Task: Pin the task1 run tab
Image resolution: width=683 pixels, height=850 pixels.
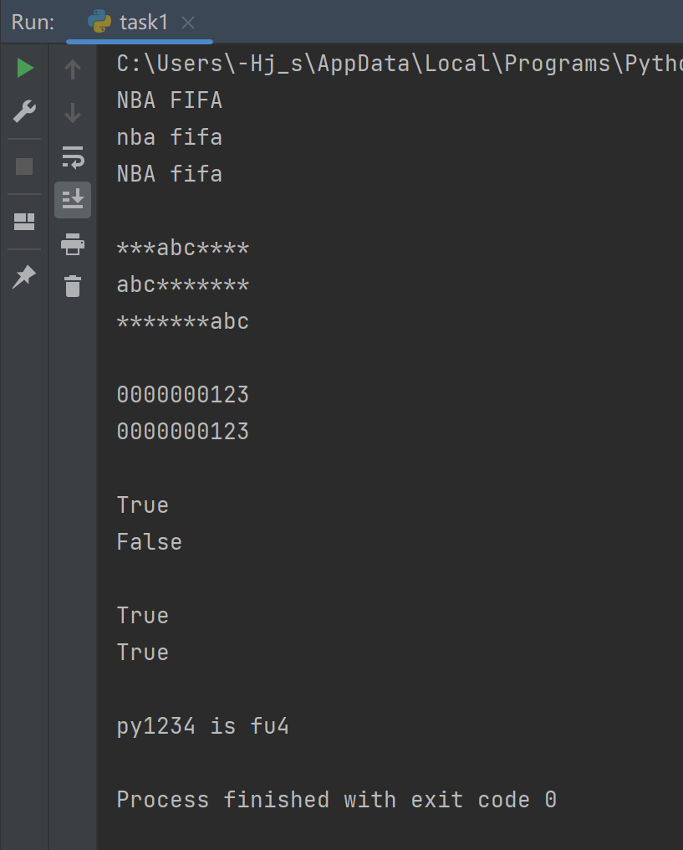Action: [25, 276]
